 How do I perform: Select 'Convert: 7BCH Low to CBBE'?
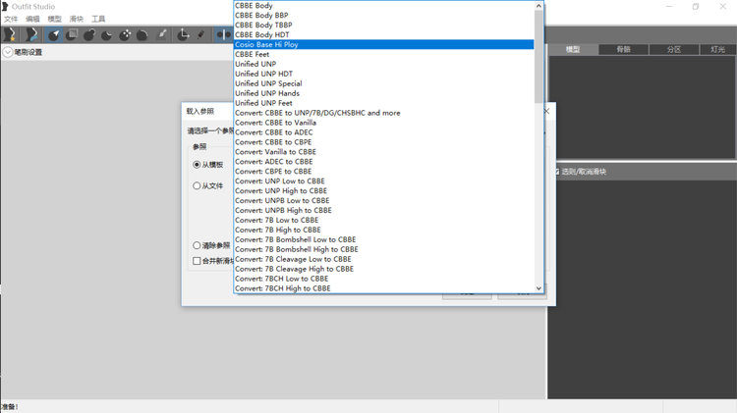384,279
